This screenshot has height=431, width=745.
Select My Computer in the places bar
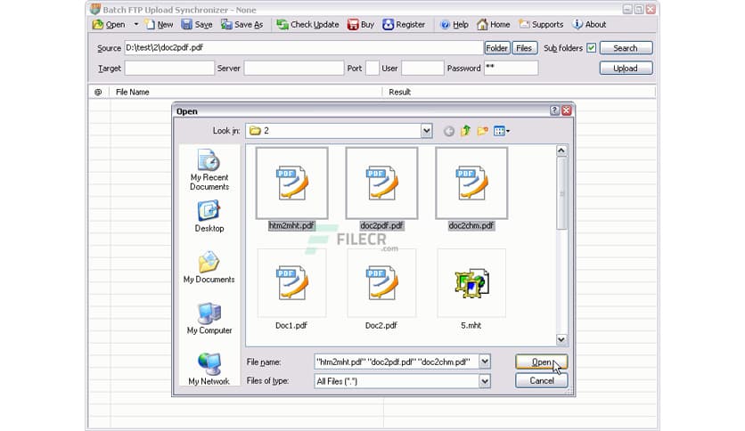[x=209, y=318]
